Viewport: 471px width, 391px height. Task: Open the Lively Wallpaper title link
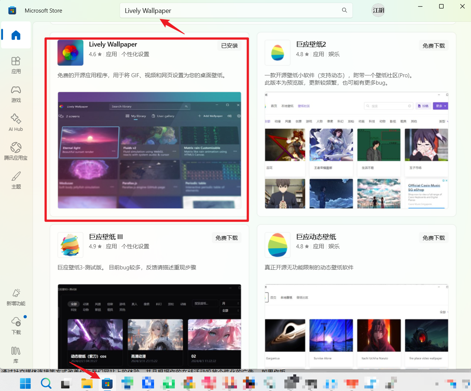pyautogui.click(x=113, y=44)
